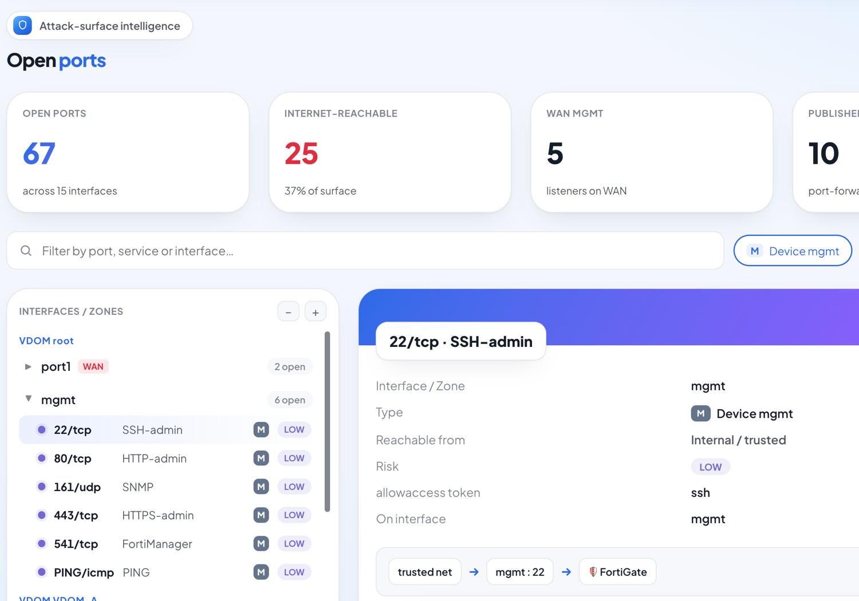The height and width of the screenshot is (601, 859).
Task: Click M badge on PING row
Action: coord(261,572)
